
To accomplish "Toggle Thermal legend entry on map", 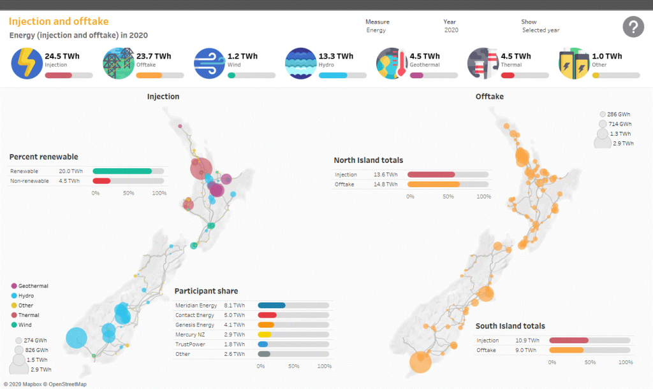I will pyautogui.click(x=28, y=315).
